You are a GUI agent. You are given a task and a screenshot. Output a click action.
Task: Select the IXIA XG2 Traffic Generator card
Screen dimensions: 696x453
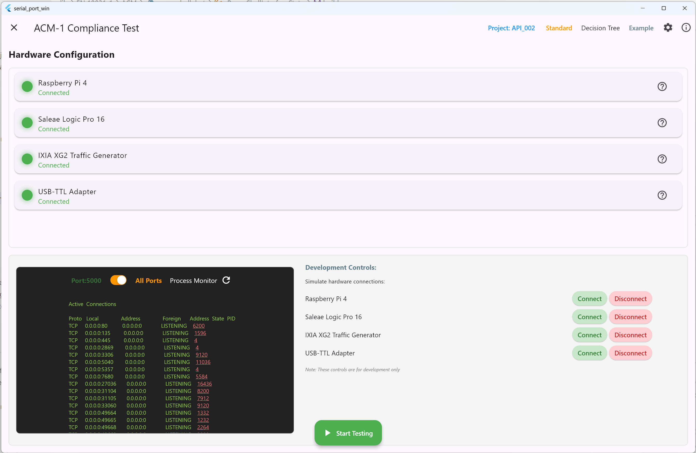point(348,159)
